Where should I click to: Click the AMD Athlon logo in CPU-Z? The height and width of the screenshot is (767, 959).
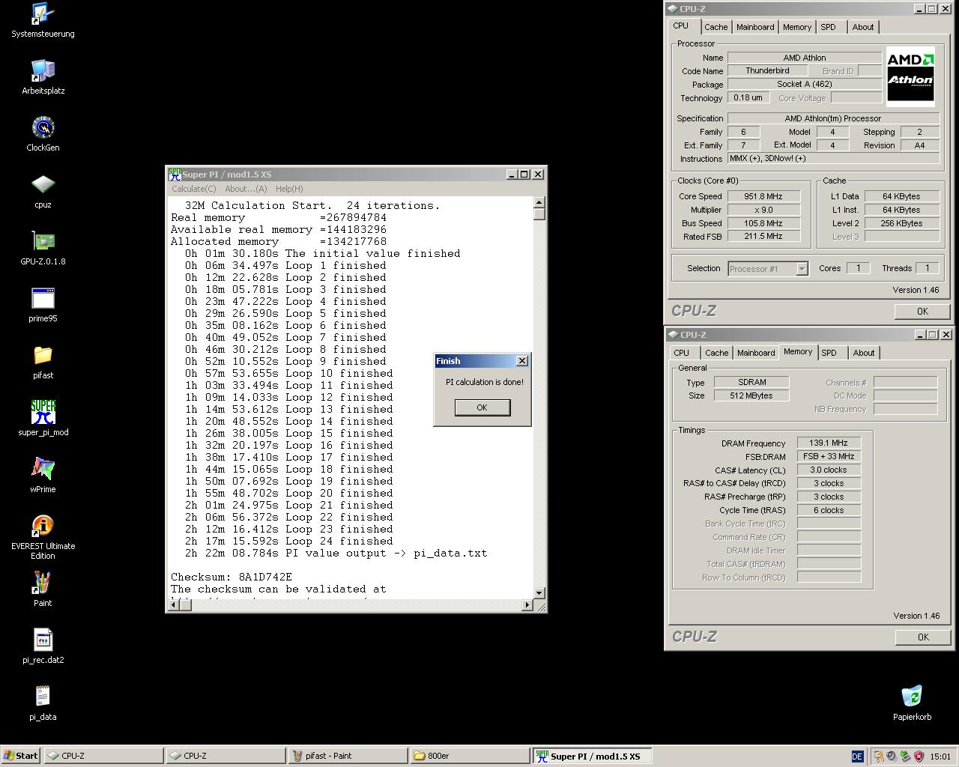click(x=910, y=76)
